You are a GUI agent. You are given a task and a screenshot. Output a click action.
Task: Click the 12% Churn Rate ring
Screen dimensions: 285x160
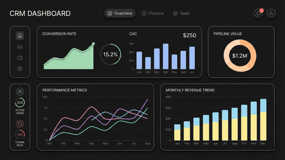(x=20, y=135)
